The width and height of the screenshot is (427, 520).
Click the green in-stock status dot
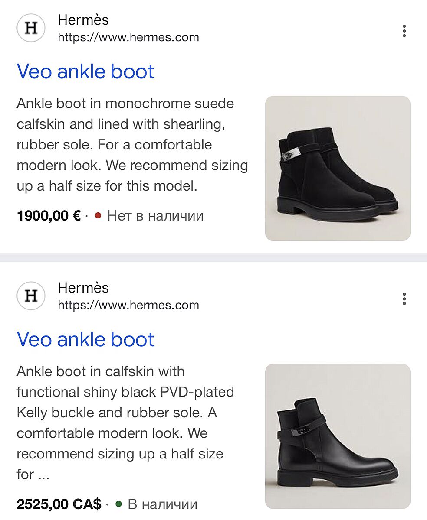[118, 504]
